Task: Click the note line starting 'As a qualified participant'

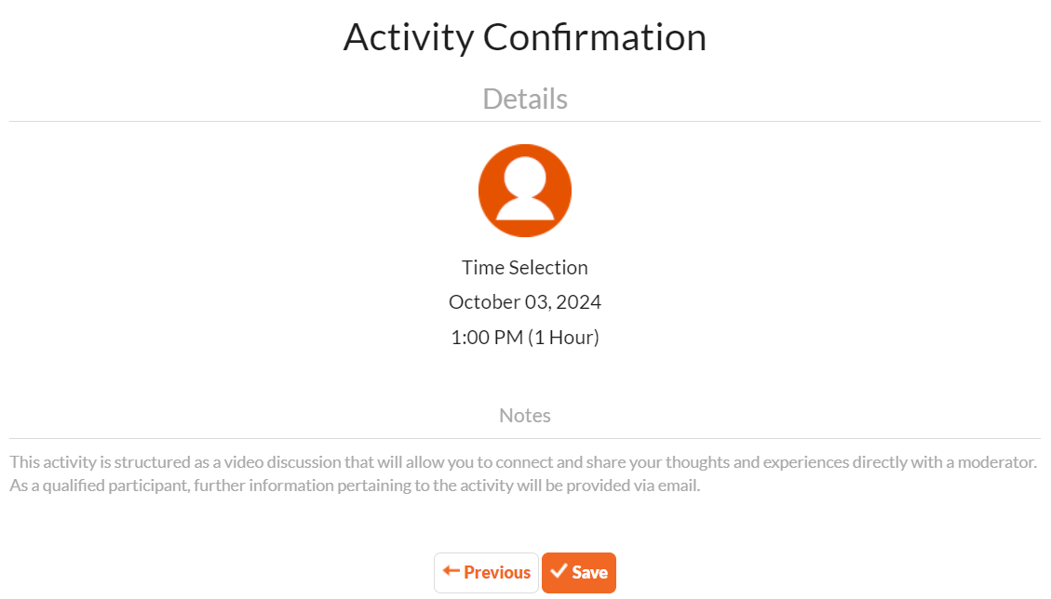Action: 354,486
